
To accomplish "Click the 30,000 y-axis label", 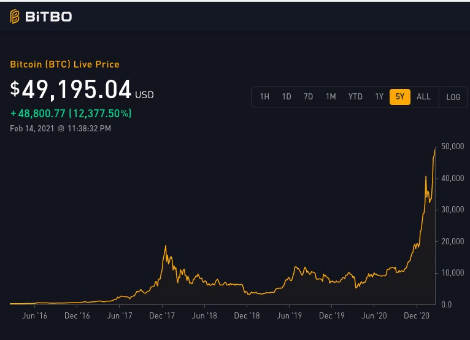I will click(453, 209).
